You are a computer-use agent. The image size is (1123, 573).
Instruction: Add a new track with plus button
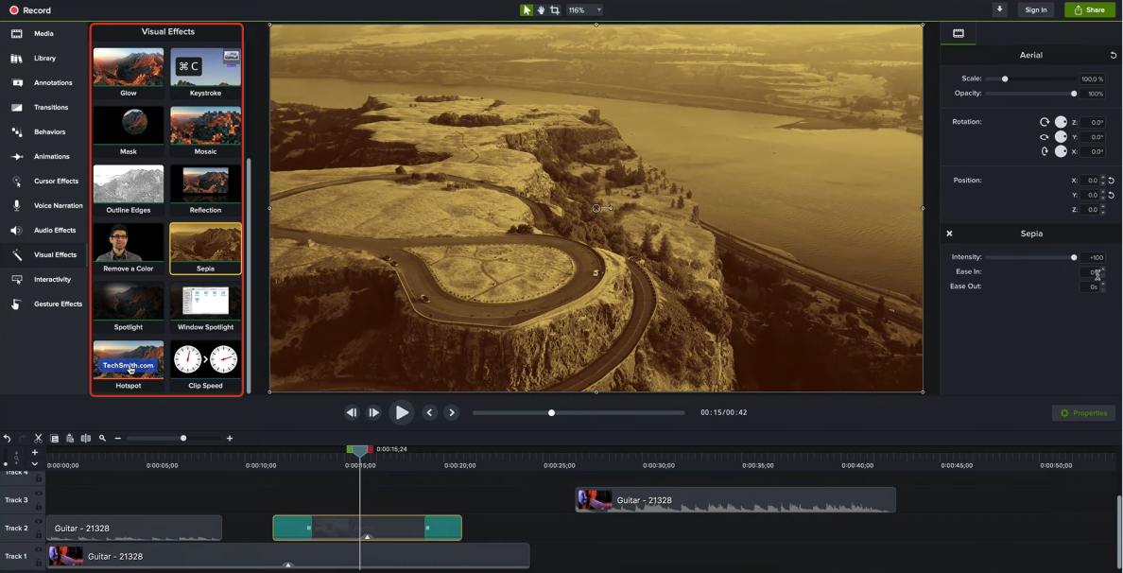(x=34, y=453)
